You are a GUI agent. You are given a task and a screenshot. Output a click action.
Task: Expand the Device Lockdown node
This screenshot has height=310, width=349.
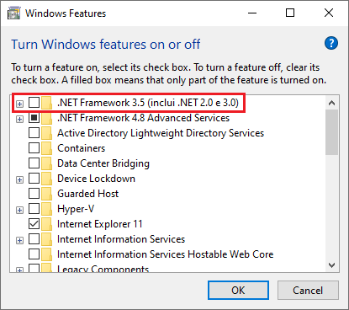(x=19, y=179)
